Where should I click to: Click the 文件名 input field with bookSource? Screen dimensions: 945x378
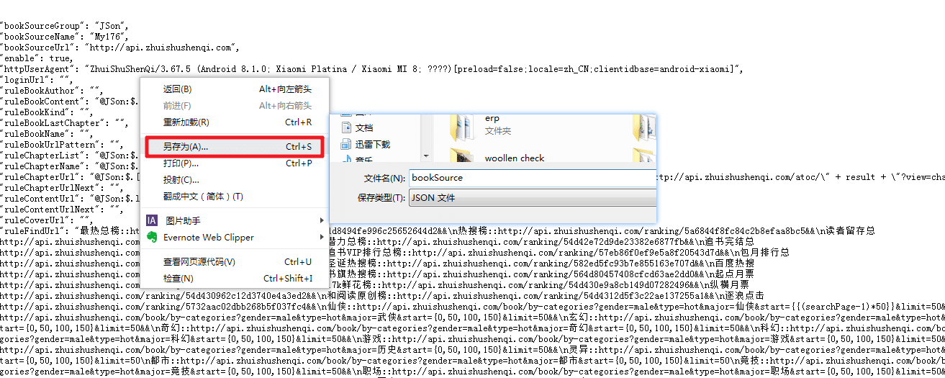pos(533,178)
